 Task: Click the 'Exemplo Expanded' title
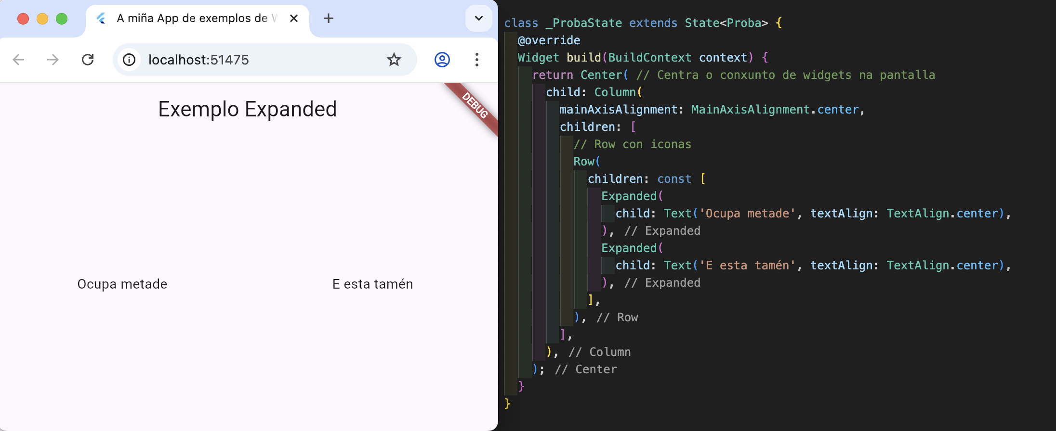pyautogui.click(x=248, y=109)
